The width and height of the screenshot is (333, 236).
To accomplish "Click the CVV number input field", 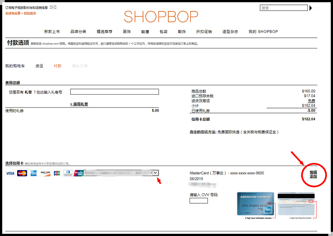I will 199,201.
